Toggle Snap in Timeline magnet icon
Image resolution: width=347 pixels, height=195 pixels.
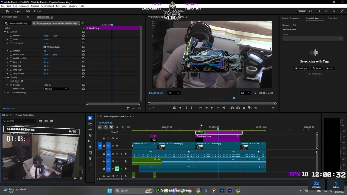(105, 127)
